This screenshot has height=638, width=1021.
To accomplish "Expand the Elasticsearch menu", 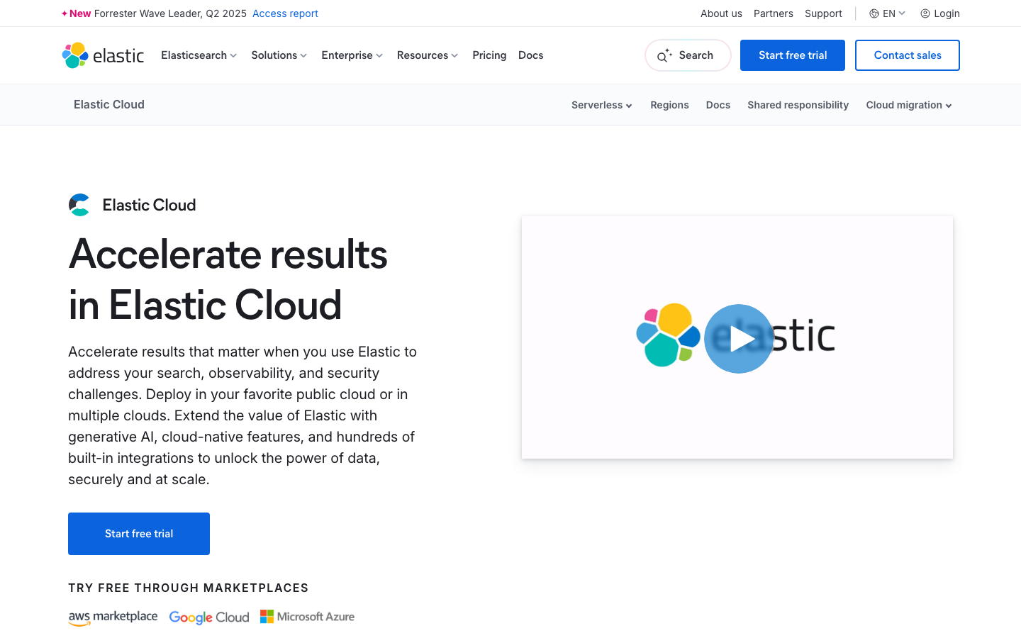I will tap(199, 55).
